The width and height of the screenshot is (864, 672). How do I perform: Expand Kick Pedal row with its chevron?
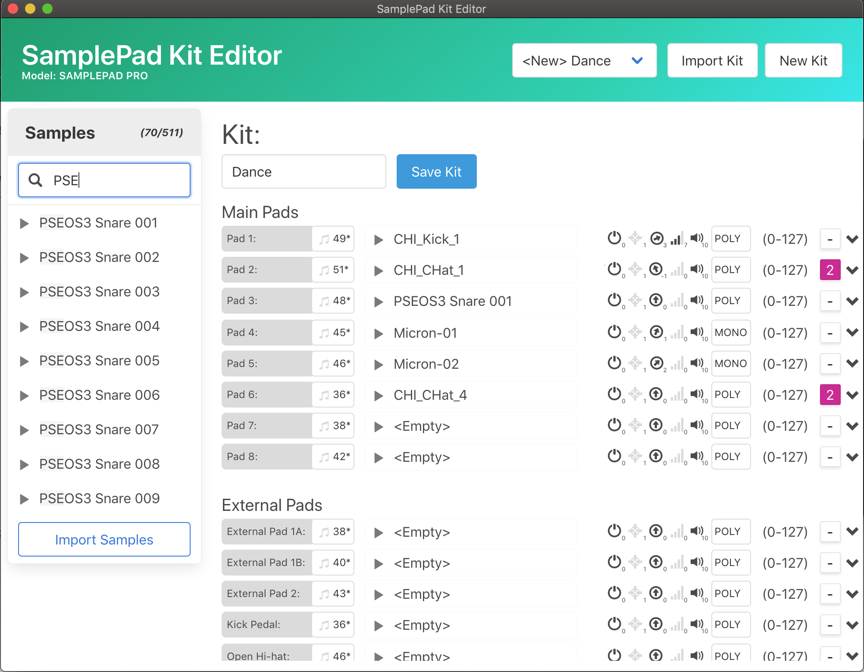[x=852, y=625]
